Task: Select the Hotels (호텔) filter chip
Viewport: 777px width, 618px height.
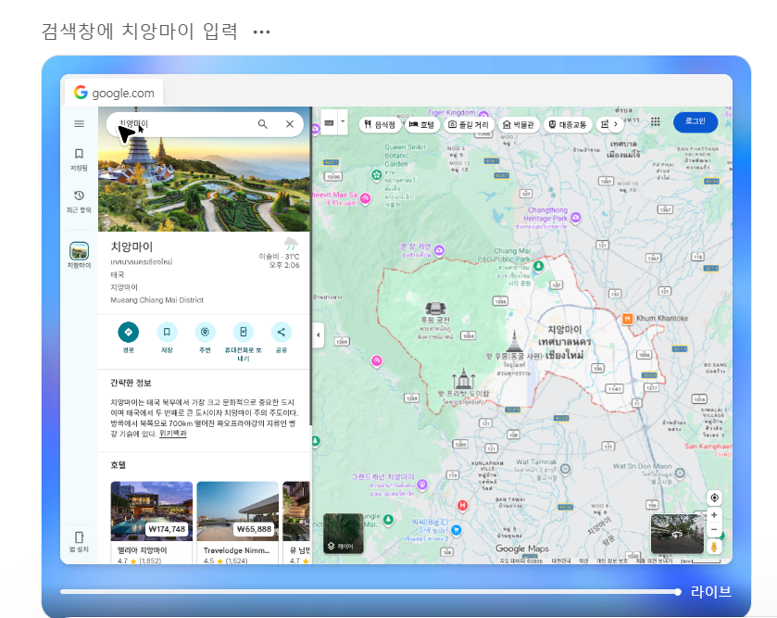Action: (x=421, y=124)
